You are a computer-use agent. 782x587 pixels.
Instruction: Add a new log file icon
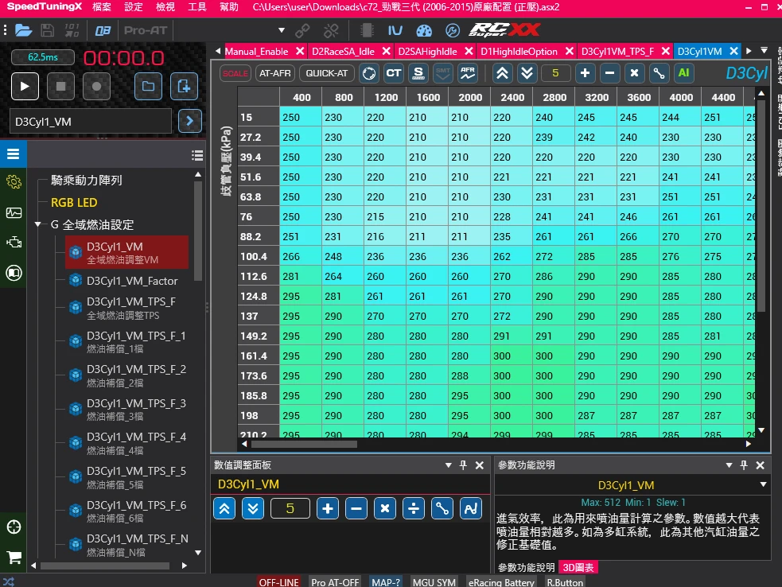tap(184, 86)
